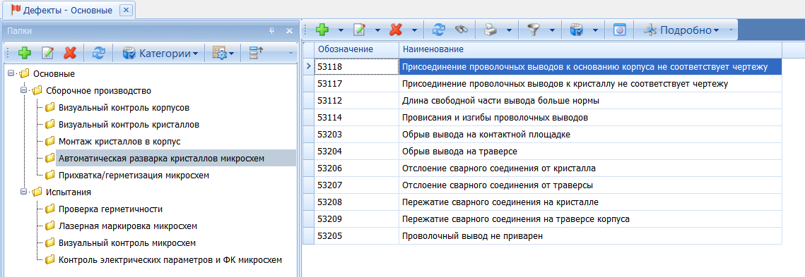Open folder settings gear dropdown
The height and width of the screenshot is (277, 805).
(223, 54)
